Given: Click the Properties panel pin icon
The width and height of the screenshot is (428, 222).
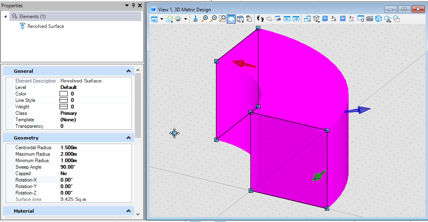Looking at the screenshot, I should point(134,5).
